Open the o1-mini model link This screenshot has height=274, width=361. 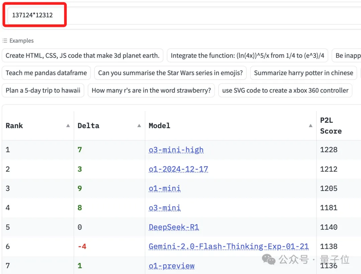point(164,188)
